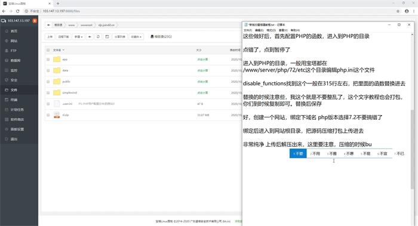Viewport: 418px width, 226px height.
Task: Click the tl.zip archive icon
Action: coord(57,114)
